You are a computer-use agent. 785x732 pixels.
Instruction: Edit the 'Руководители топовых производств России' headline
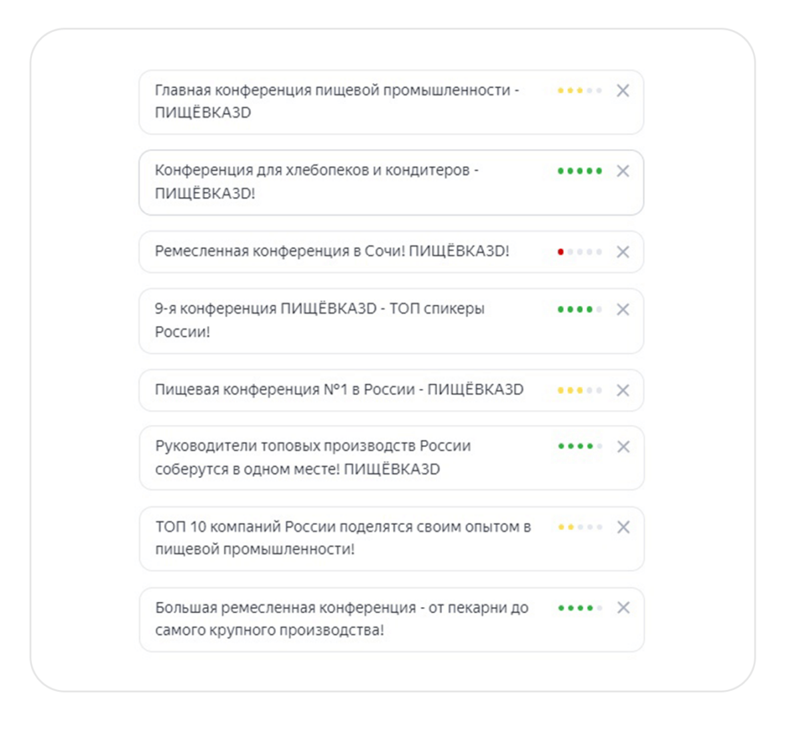point(312,457)
